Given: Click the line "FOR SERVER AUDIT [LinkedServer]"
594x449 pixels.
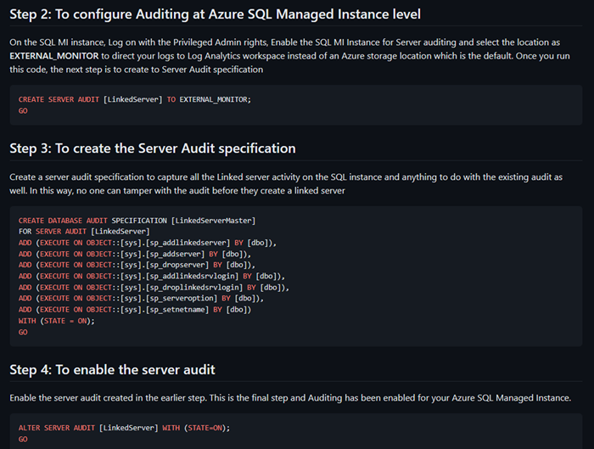Looking at the screenshot, I should pyautogui.click(x=84, y=232).
